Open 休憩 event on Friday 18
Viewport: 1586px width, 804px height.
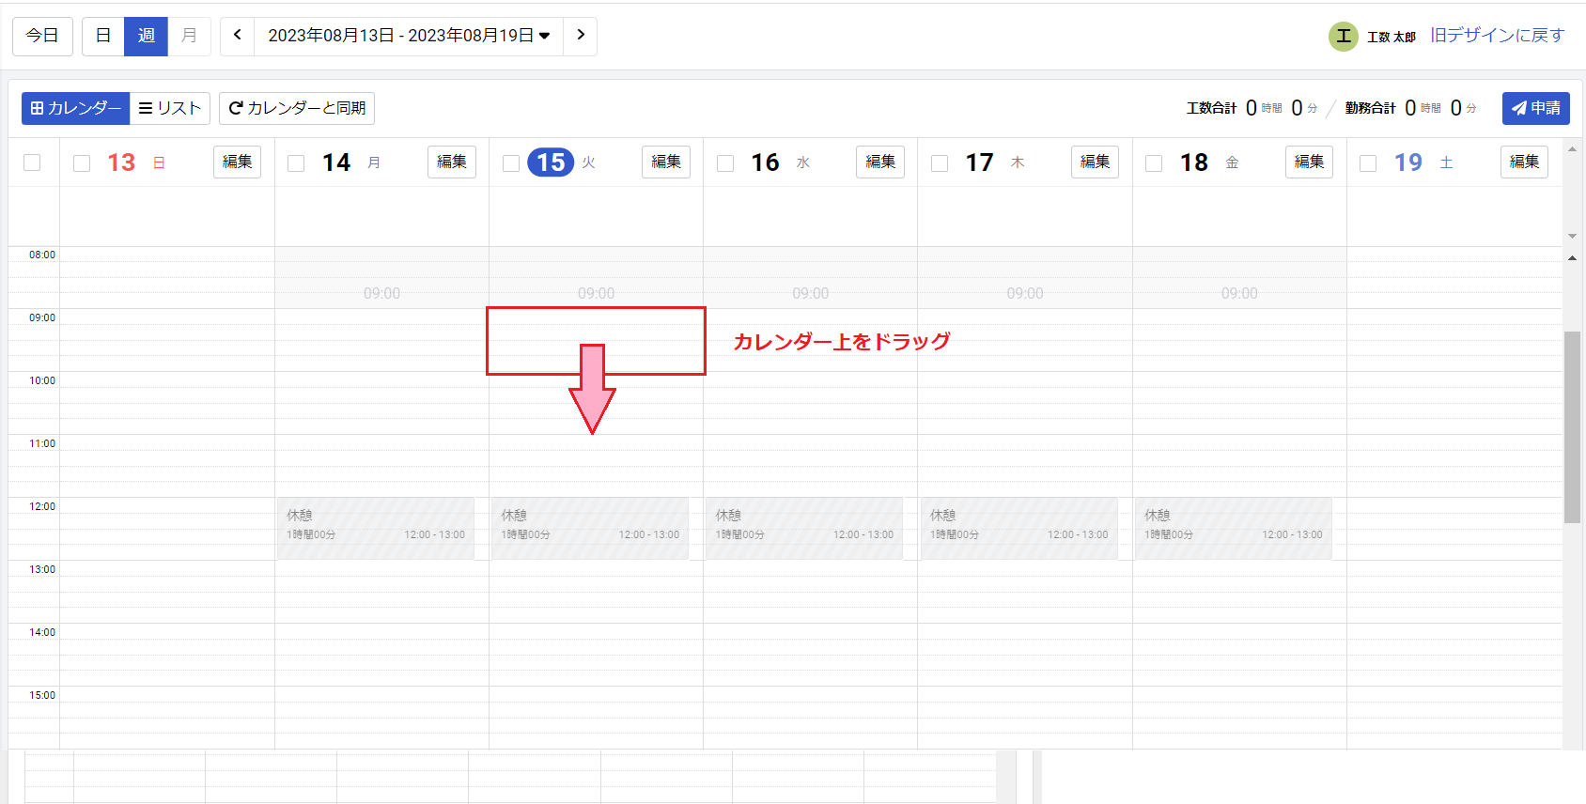pos(1234,529)
